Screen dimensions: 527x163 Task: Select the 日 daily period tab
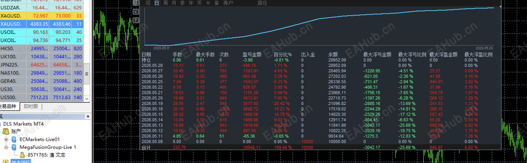pos(157,3)
